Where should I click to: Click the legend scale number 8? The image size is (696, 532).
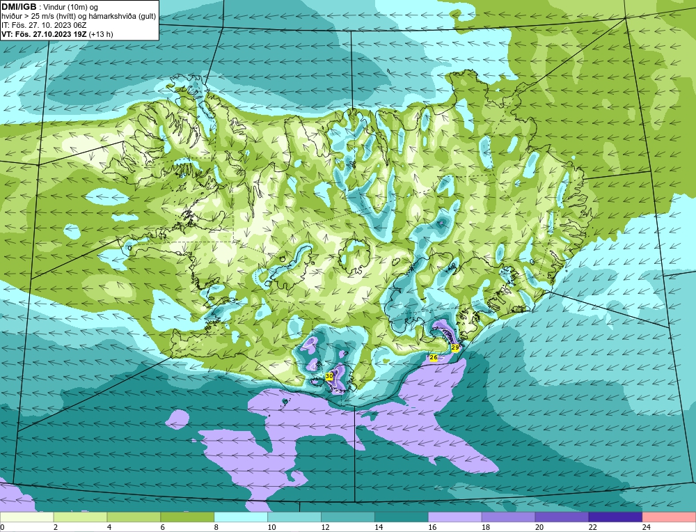tap(216, 527)
